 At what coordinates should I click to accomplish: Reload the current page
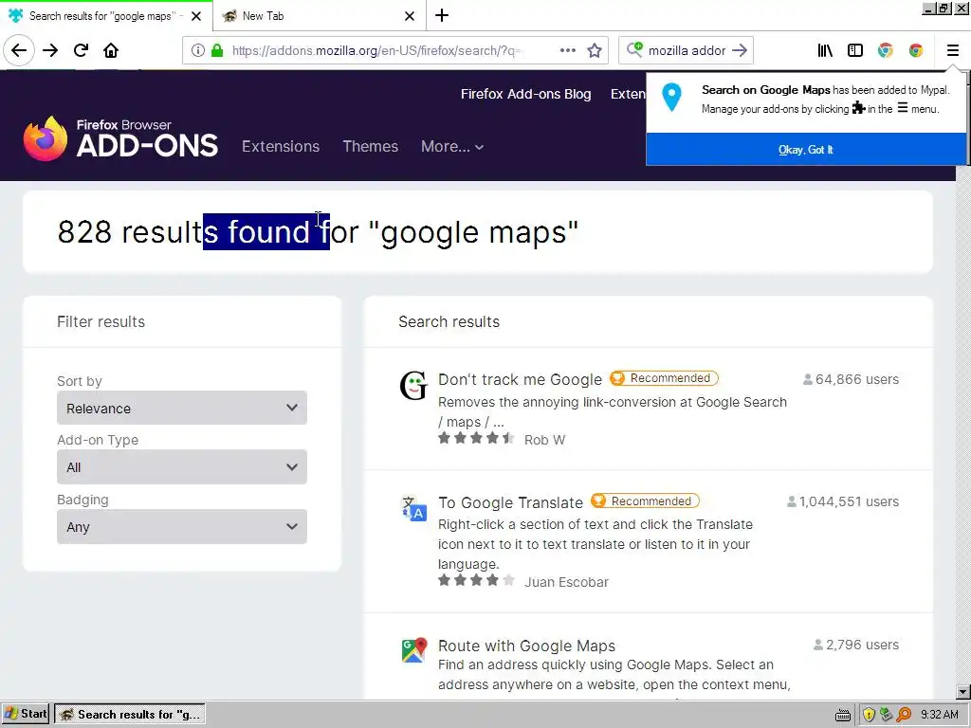[81, 50]
